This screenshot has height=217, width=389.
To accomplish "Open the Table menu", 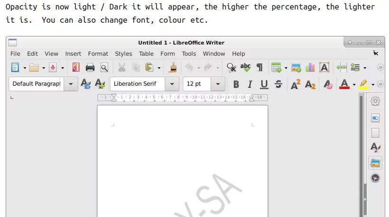I will pos(146,54).
